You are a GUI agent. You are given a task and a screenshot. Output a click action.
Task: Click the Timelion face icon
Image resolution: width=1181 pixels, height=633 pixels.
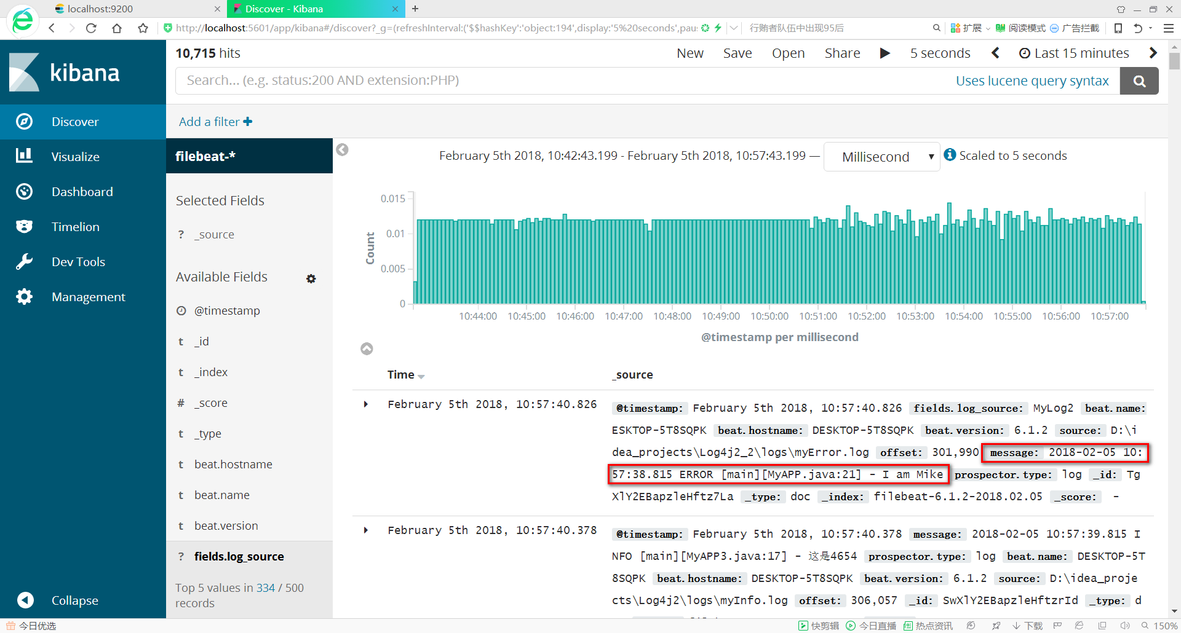[x=24, y=227]
